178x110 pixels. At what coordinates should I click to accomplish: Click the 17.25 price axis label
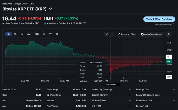[169, 43]
